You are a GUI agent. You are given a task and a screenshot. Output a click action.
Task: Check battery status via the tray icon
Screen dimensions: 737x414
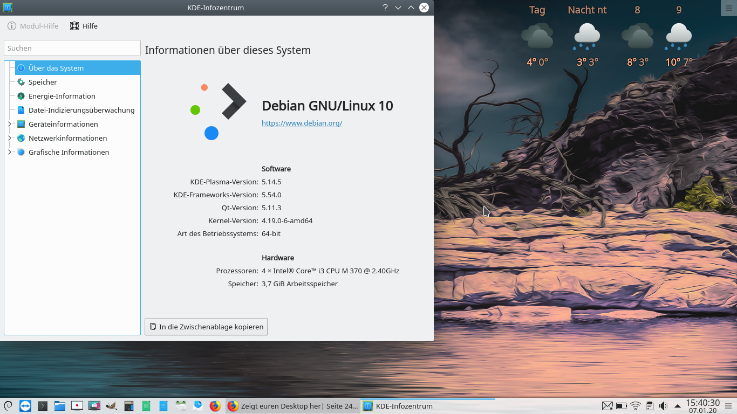coord(620,406)
